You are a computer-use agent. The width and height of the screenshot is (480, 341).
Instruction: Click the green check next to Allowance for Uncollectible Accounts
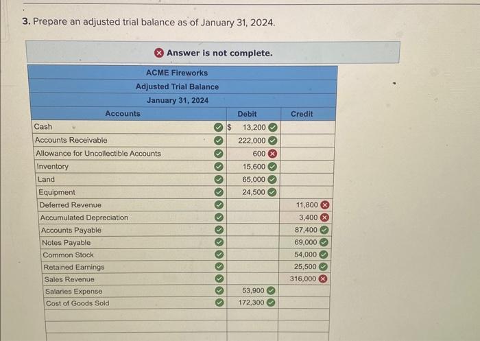(218, 153)
